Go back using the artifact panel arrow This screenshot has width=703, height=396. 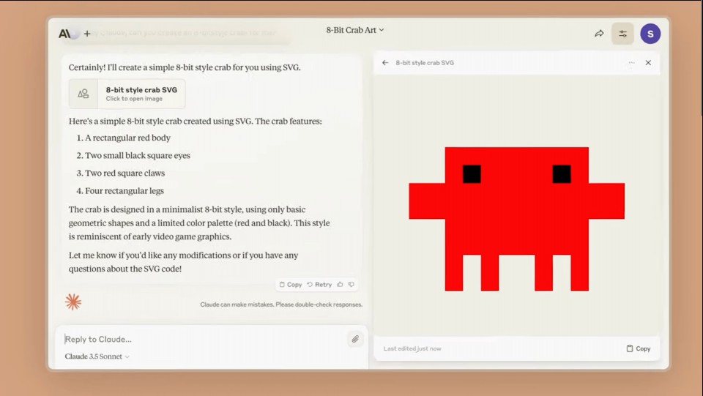click(x=385, y=63)
